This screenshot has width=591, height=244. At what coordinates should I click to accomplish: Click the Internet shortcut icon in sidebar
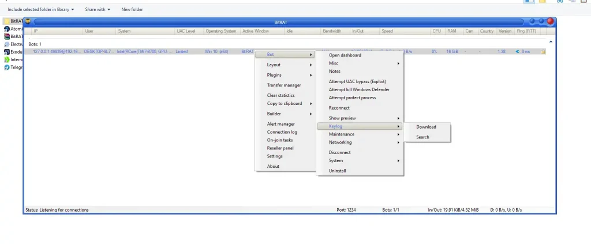(x=6, y=59)
